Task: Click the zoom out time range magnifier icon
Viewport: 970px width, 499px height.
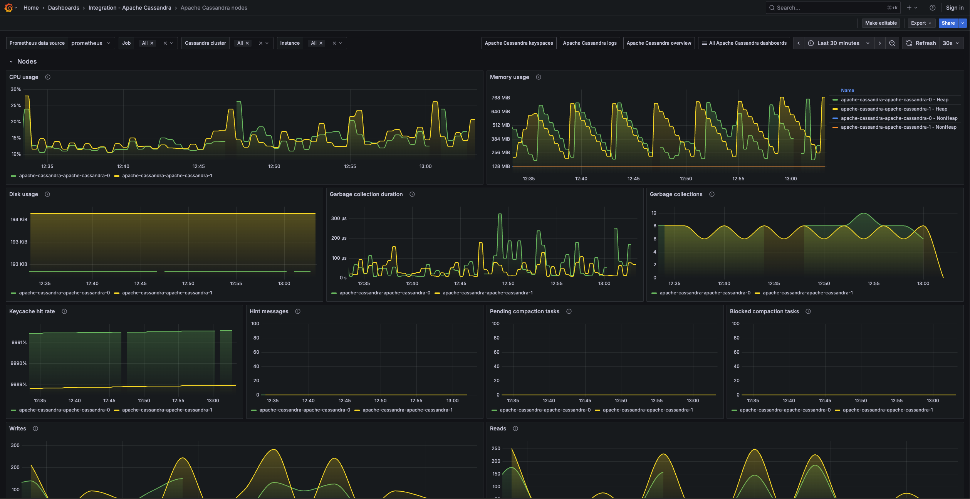Action: (x=892, y=43)
